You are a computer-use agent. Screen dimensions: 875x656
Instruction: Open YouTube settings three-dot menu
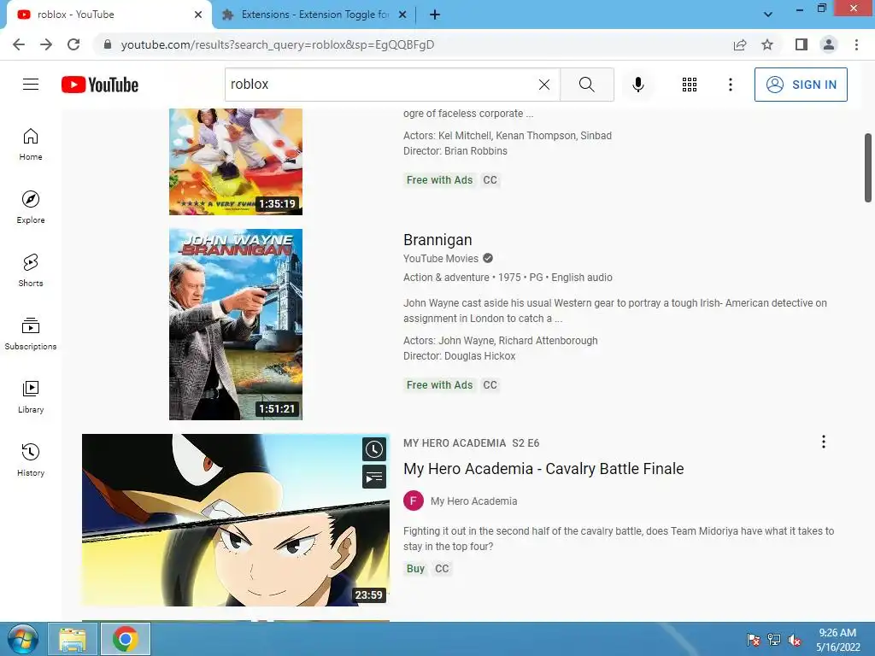(x=730, y=85)
